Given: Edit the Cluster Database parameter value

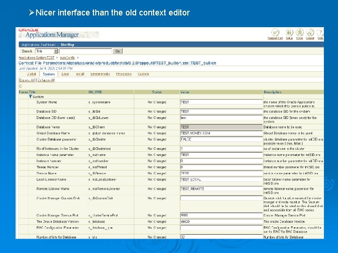Looking at the screenshot, I should 221,139.
